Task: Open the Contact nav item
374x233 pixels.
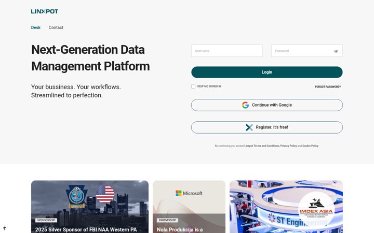Action: pyautogui.click(x=56, y=27)
